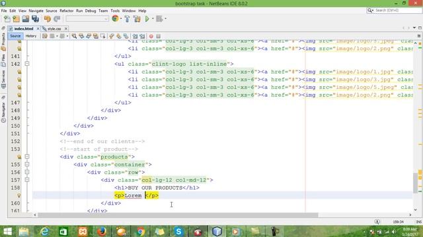Click the Find Selection magnifier icon
This screenshot has width=423, height=237.
coord(74,36)
